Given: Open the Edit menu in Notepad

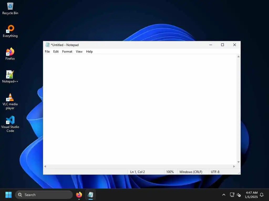Looking at the screenshot, I should click(x=56, y=52).
